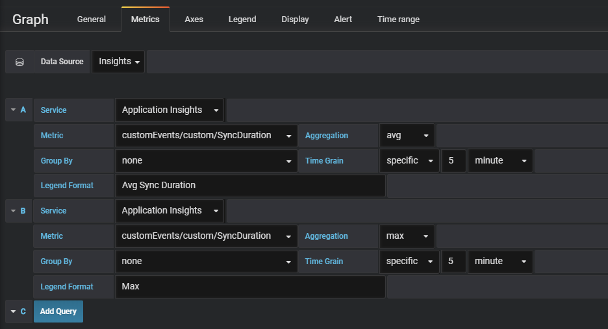Image resolution: width=608 pixels, height=329 pixels.
Task: Click the Add Query button
Action: pyautogui.click(x=58, y=311)
